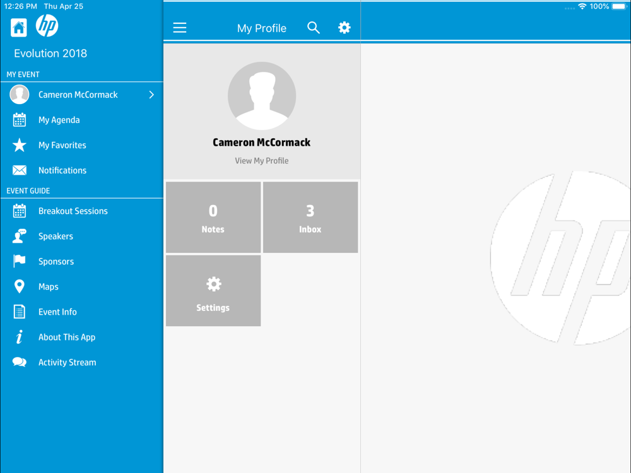
Task: Open search with the magnifier icon
Action: coord(314,28)
